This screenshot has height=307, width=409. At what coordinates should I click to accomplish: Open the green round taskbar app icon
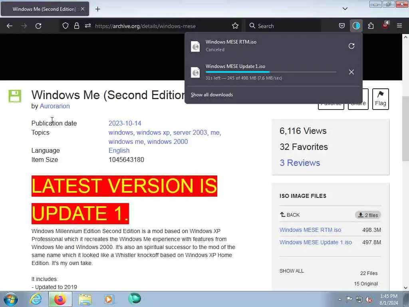click(x=135, y=299)
